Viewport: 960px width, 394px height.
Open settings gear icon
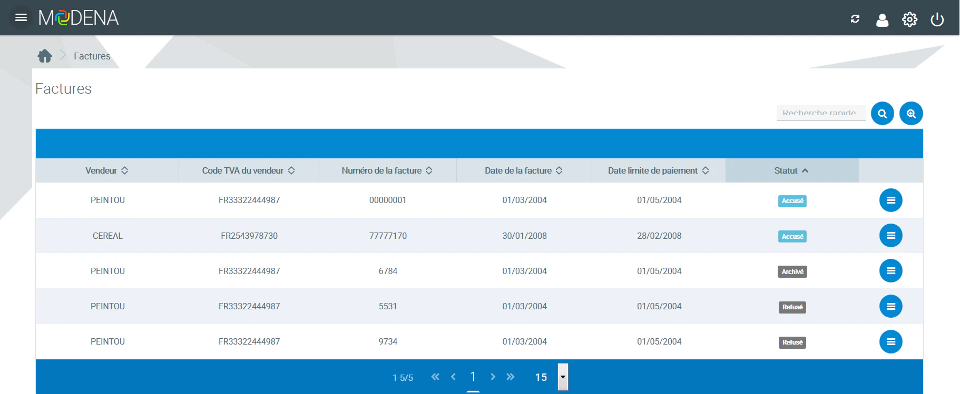click(x=910, y=19)
